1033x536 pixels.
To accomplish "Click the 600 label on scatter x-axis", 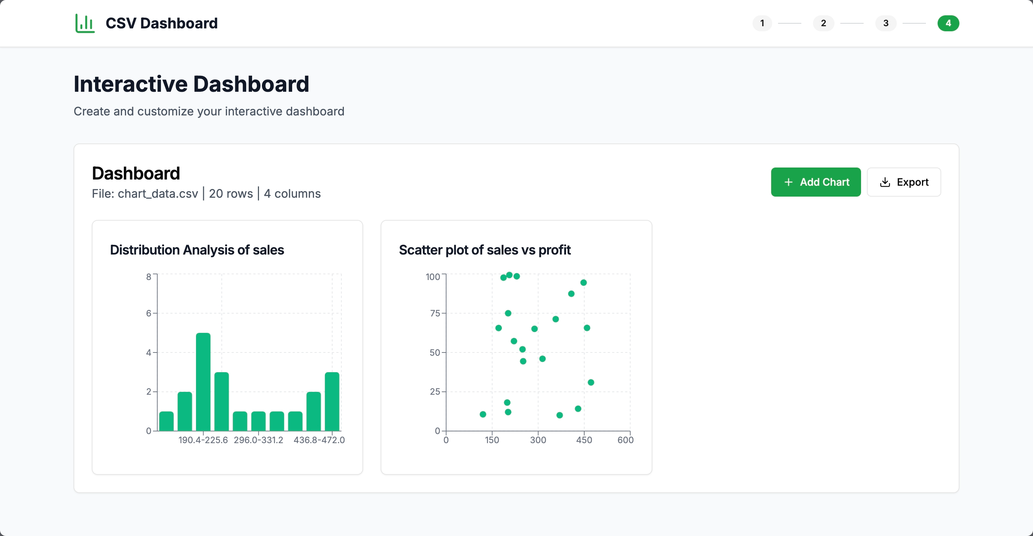I will click(x=625, y=440).
